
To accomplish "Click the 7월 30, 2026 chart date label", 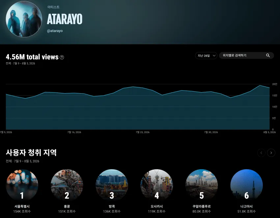I will pos(211,132).
